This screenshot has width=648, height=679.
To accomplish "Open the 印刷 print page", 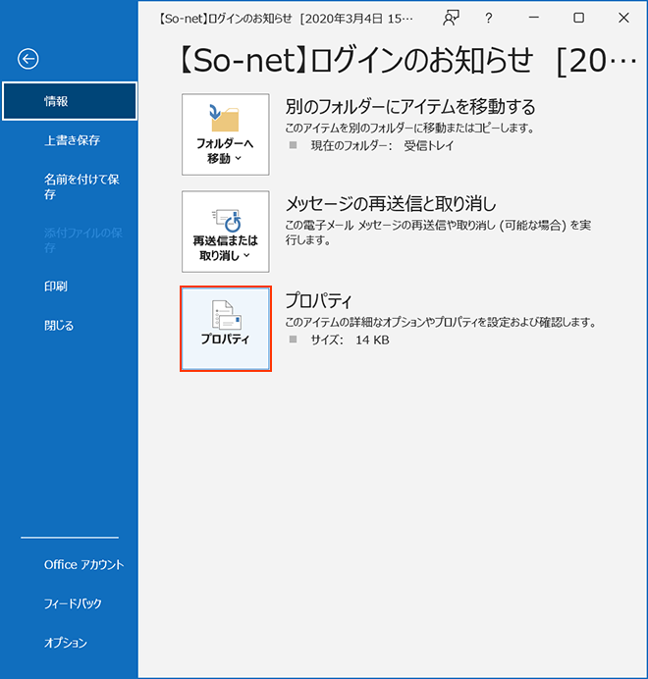I will tap(56, 287).
